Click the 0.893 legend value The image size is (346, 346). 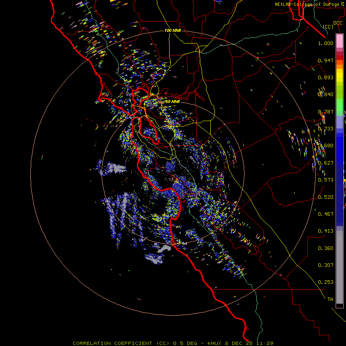coord(326,77)
